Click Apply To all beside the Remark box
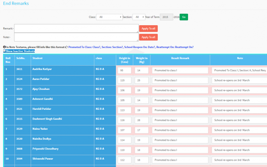 click(148, 28)
